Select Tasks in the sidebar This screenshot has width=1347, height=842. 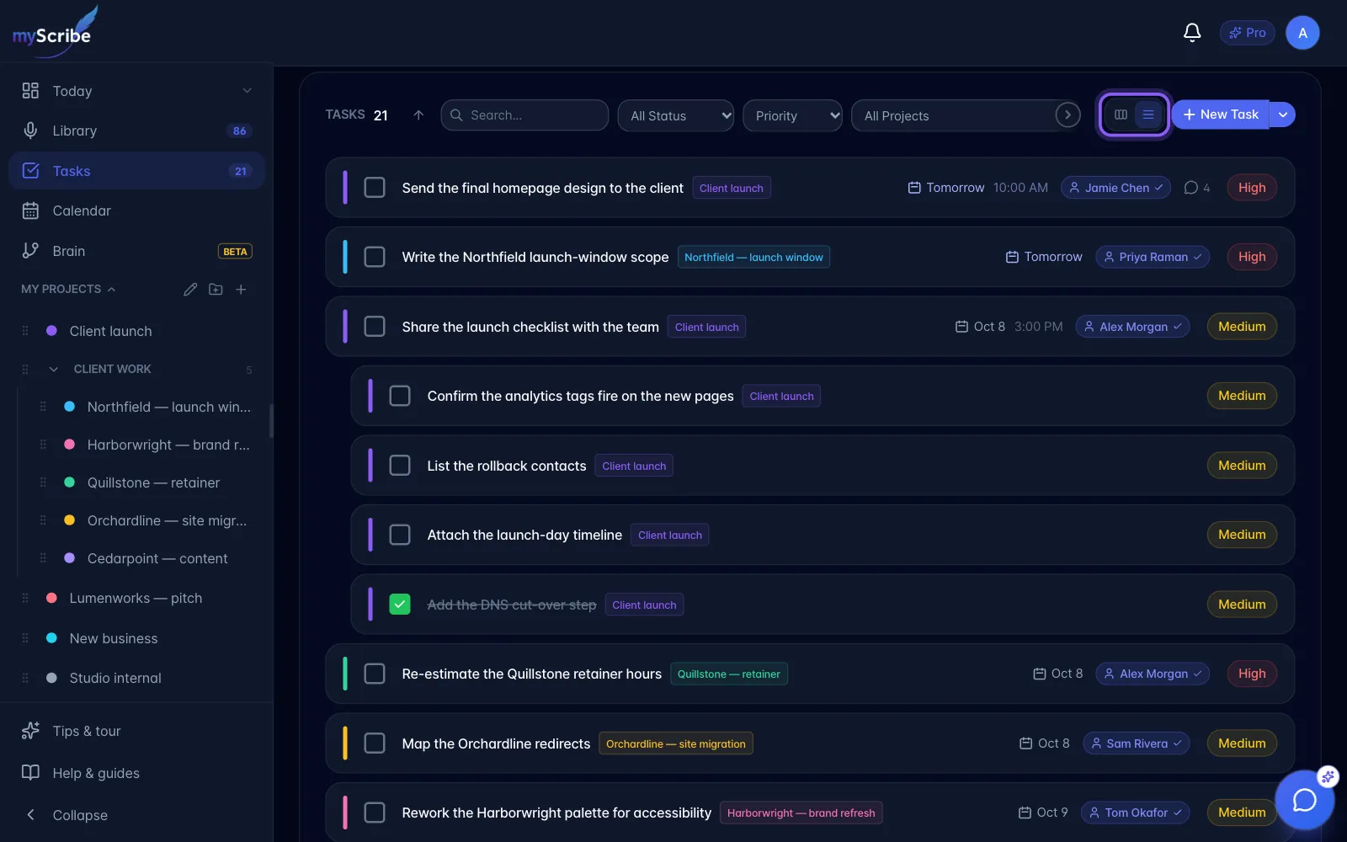pyautogui.click(x=136, y=171)
